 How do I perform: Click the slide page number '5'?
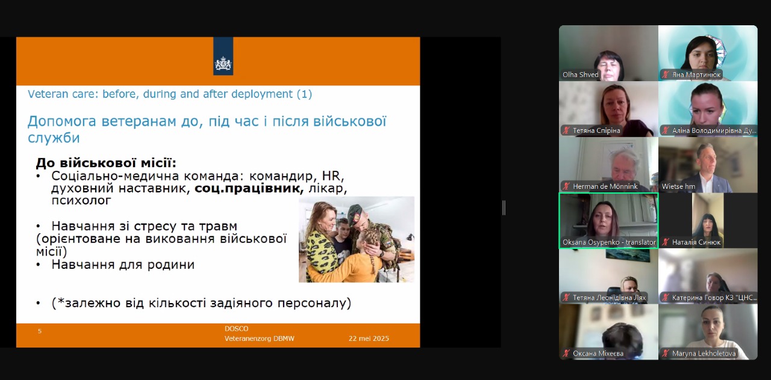point(39,331)
